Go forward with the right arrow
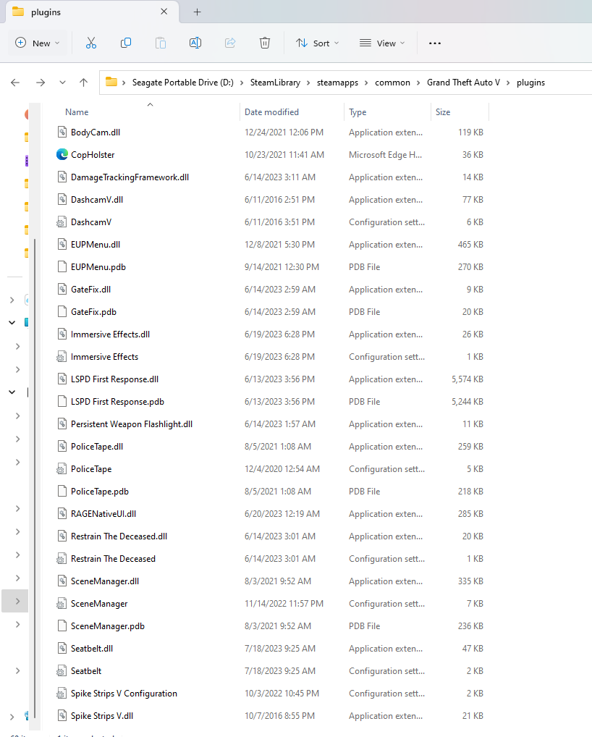592x737 pixels. tap(41, 83)
